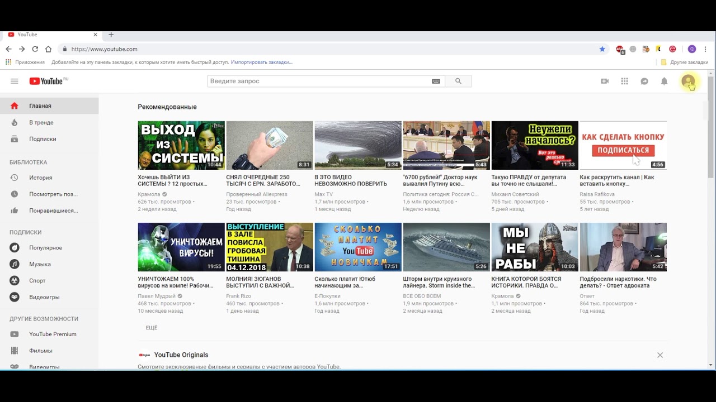Click the bookmark star icon
The image size is (716, 402).
click(x=602, y=49)
